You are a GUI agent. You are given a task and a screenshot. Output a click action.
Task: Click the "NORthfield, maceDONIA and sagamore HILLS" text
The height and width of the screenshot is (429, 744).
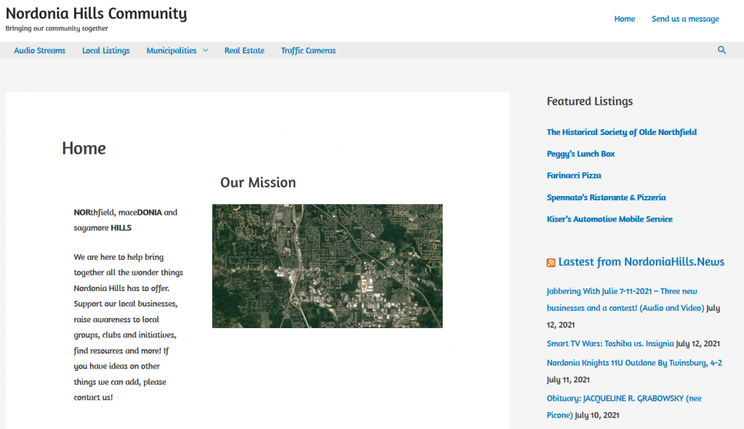(x=125, y=220)
